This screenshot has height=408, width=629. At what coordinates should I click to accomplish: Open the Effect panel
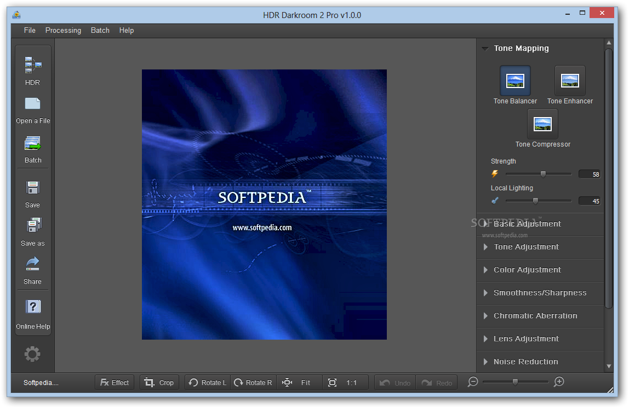click(115, 382)
